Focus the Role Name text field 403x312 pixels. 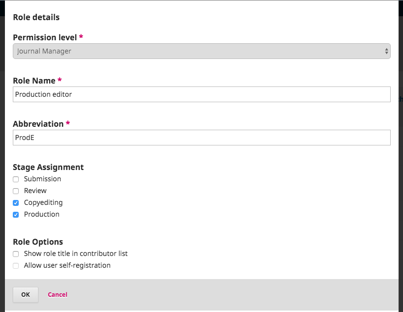tap(201, 94)
